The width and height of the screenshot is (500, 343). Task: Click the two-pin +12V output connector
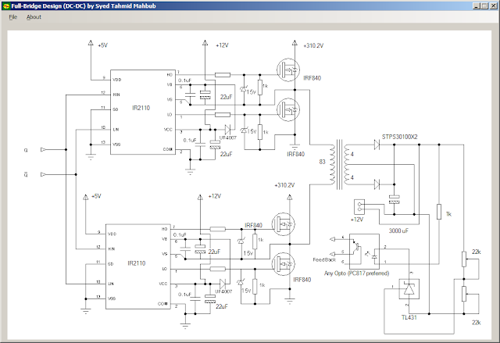(x=359, y=207)
